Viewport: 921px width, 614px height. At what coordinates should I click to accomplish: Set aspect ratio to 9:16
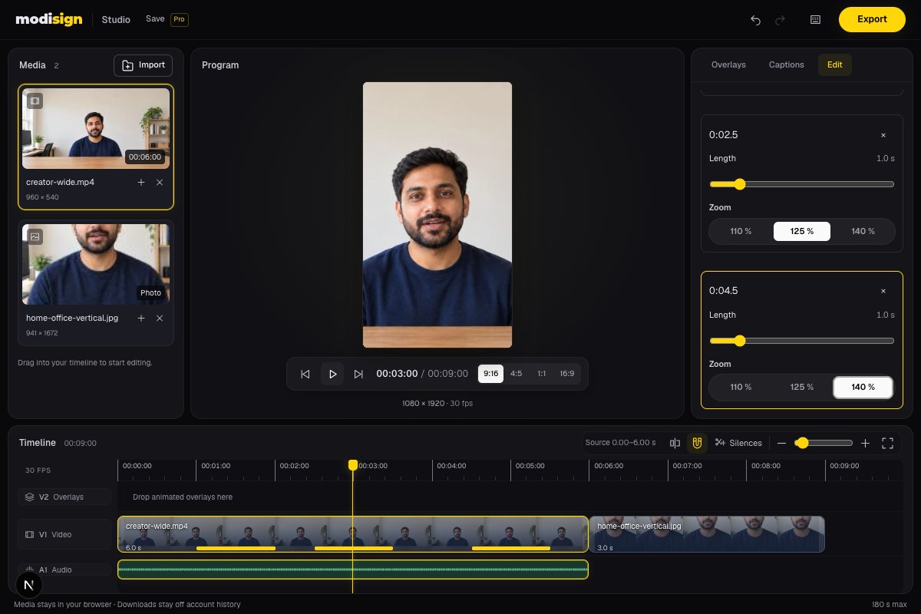coord(490,374)
